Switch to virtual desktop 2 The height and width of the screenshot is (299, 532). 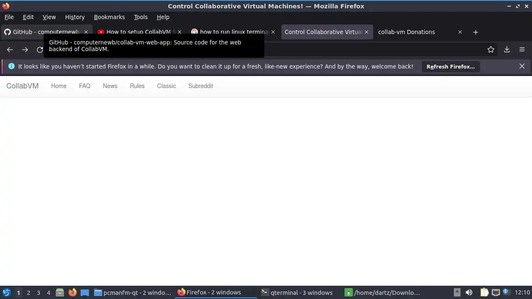coord(28,293)
